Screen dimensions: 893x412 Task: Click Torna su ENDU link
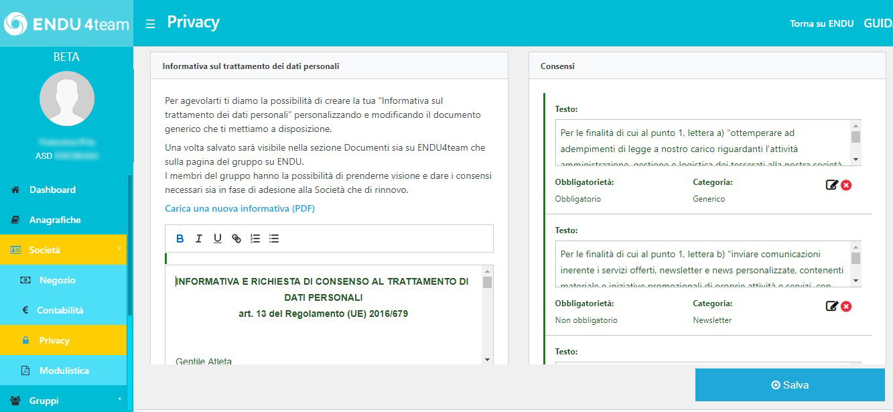(x=821, y=23)
